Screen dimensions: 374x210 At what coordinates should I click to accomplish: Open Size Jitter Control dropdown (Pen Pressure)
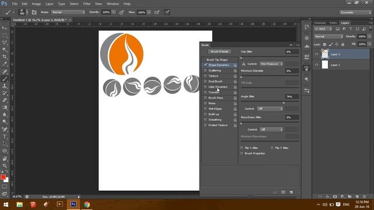pos(271,64)
